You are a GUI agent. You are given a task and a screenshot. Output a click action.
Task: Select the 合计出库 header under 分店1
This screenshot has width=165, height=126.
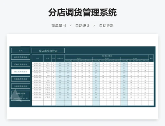click(68, 61)
